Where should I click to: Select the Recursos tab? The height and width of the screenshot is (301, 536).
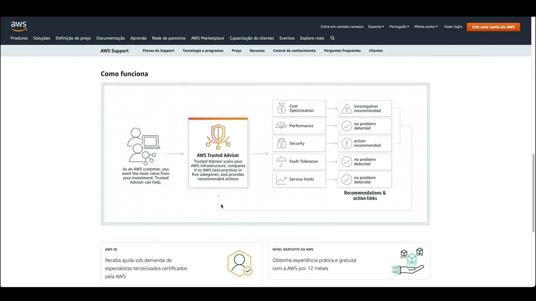(257, 51)
